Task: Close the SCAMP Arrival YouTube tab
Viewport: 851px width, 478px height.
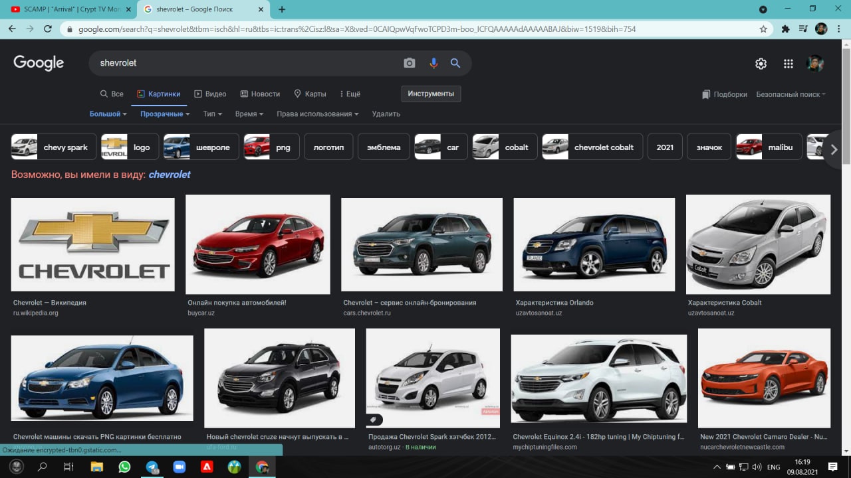Action: pyautogui.click(x=128, y=9)
